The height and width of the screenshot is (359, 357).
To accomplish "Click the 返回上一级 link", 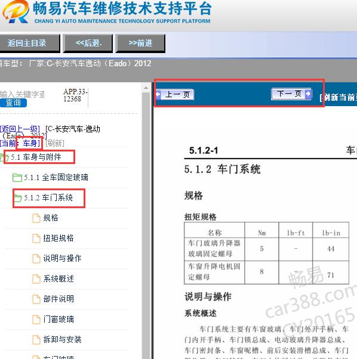I will 20,129.
